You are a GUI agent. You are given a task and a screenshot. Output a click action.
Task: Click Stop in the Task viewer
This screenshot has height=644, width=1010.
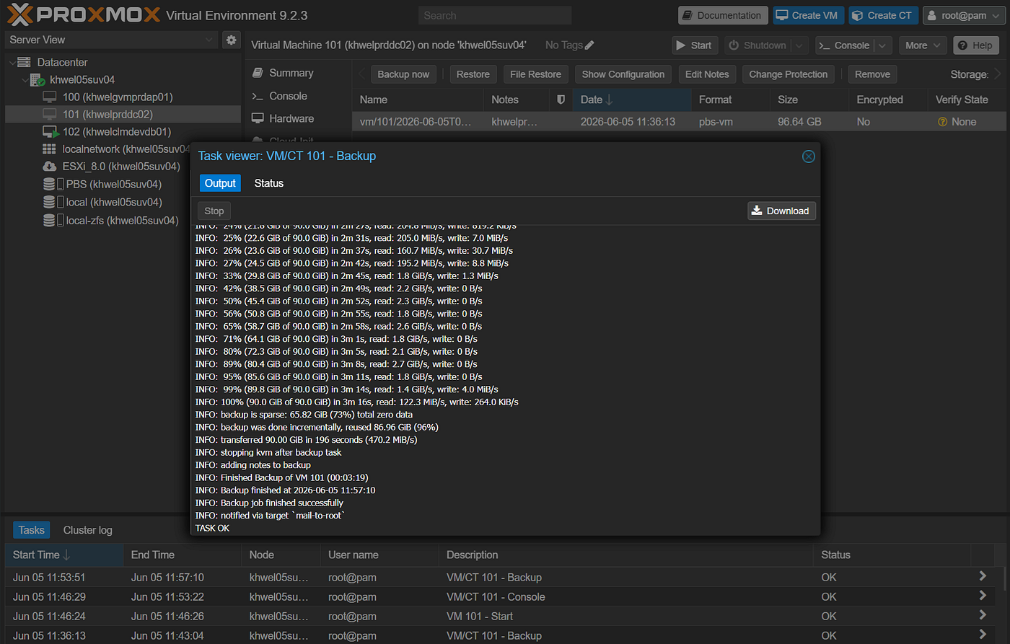click(214, 211)
